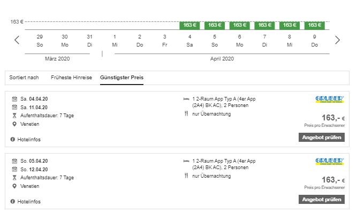Viewport: 357px width, 213px height.
Task: Click the Gruber logo in second offer
Action: [330, 162]
